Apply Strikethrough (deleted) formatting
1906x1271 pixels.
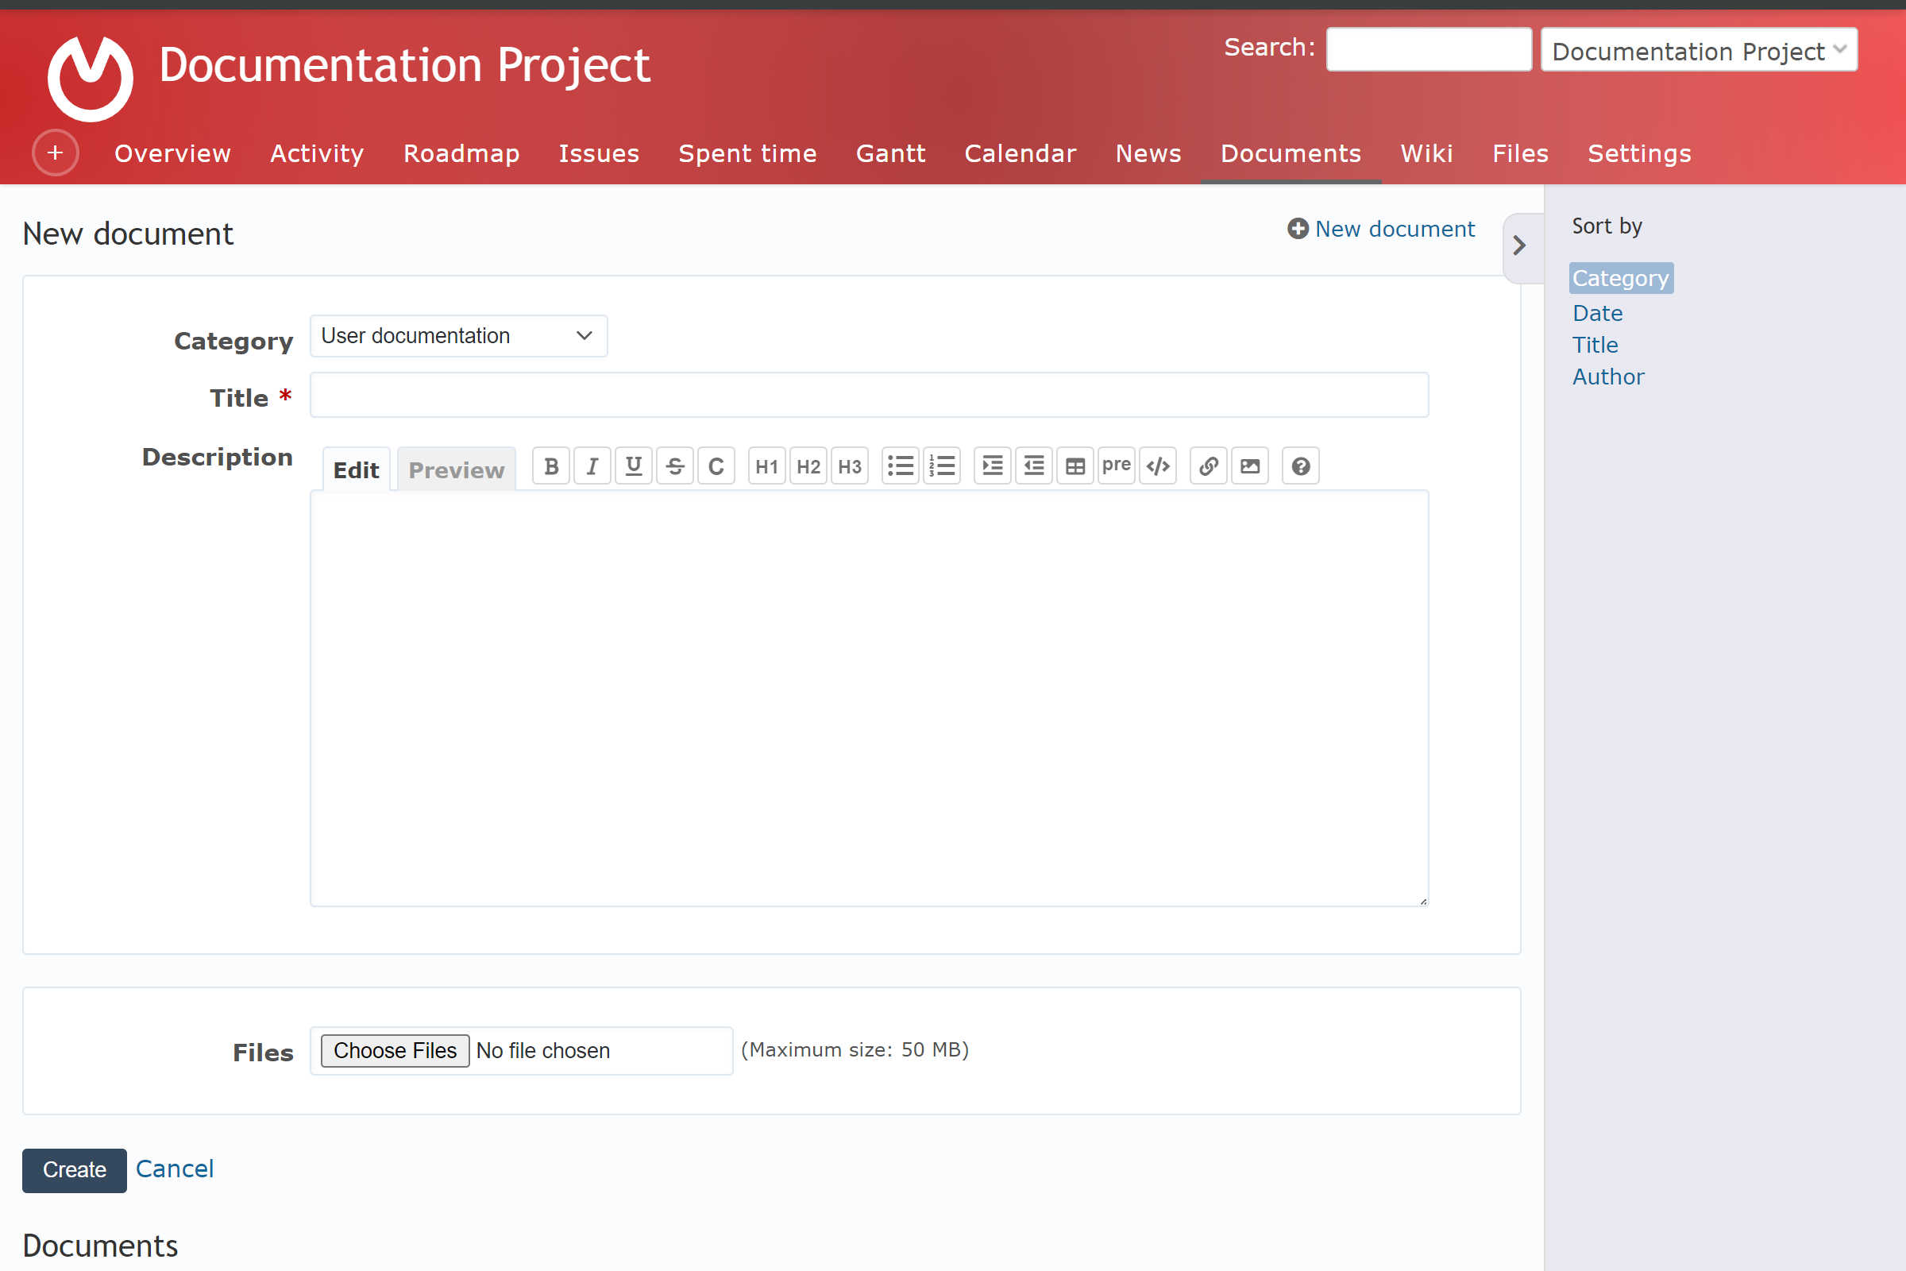[675, 466]
